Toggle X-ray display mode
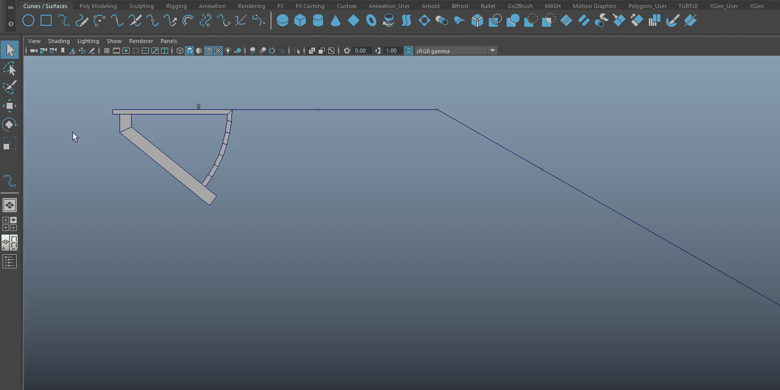780x390 pixels. click(x=312, y=51)
